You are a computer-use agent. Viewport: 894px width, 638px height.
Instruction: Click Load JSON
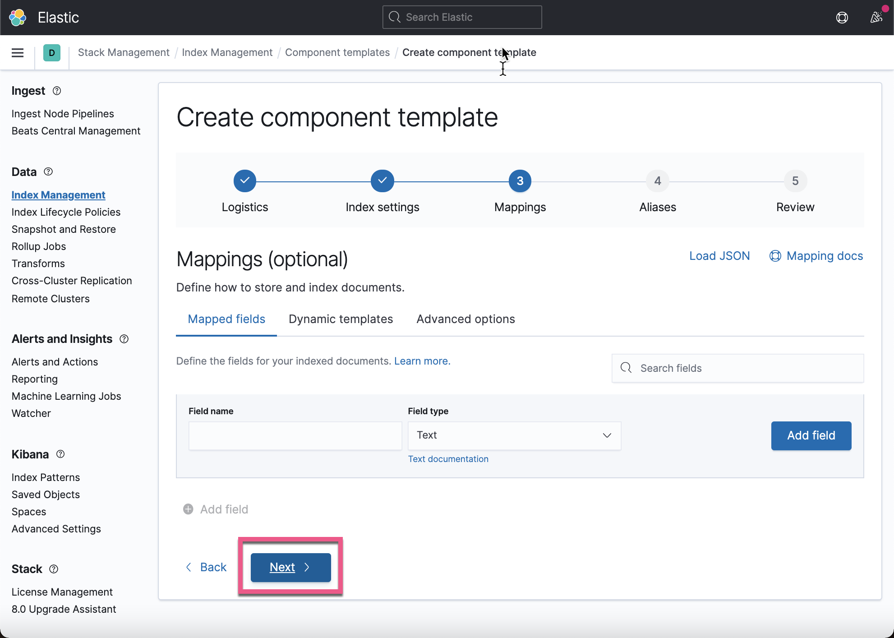[x=719, y=256]
